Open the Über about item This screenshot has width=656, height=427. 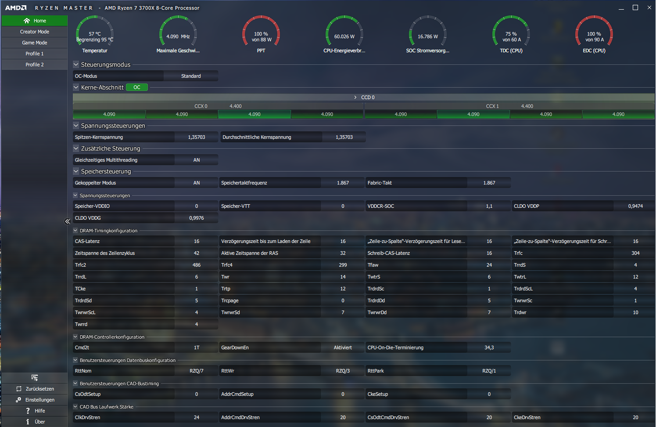point(34,422)
